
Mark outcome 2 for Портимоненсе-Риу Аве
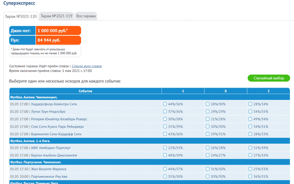[x=250, y=177]
